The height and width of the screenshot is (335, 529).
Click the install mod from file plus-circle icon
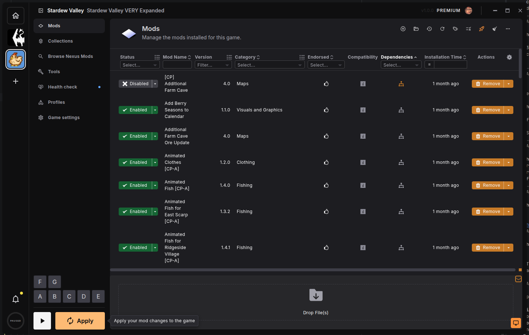(x=403, y=29)
